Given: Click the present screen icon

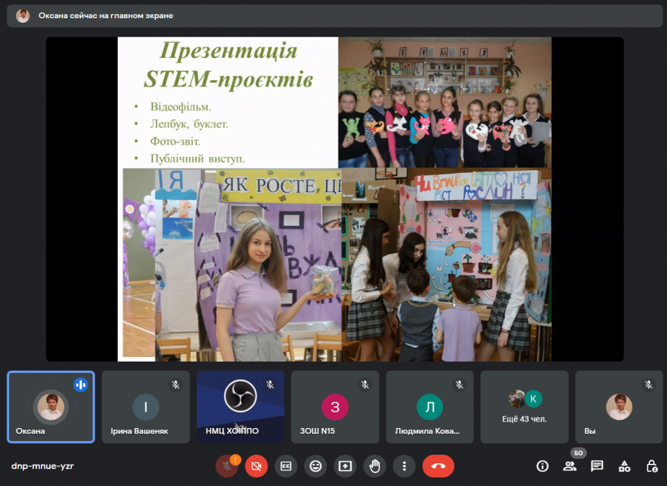Looking at the screenshot, I should (x=345, y=466).
